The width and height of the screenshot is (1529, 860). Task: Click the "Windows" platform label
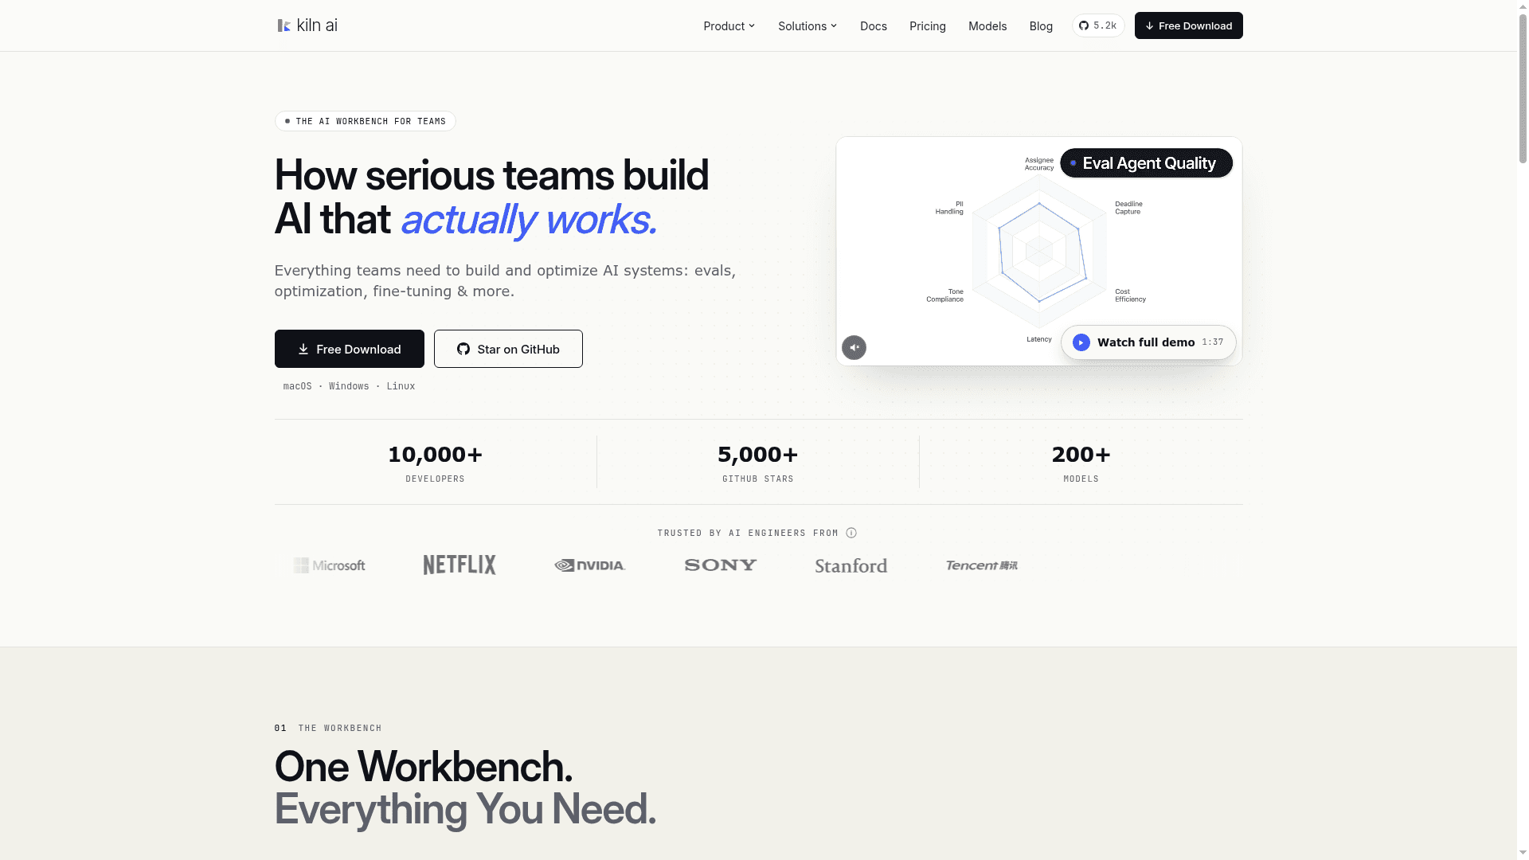click(x=349, y=386)
